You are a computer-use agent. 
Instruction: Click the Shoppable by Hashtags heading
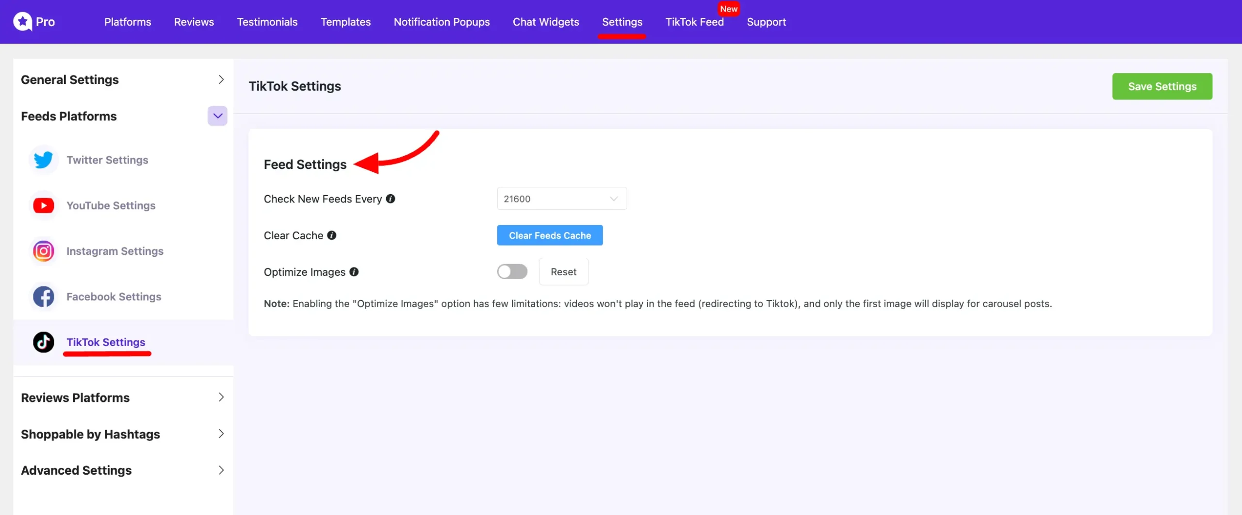pos(90,434)
